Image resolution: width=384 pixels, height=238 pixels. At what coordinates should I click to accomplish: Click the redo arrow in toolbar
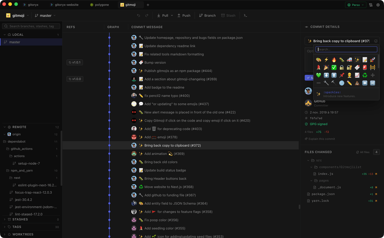tap(147, 15)
